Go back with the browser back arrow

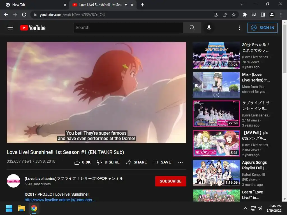pos(6,15)
